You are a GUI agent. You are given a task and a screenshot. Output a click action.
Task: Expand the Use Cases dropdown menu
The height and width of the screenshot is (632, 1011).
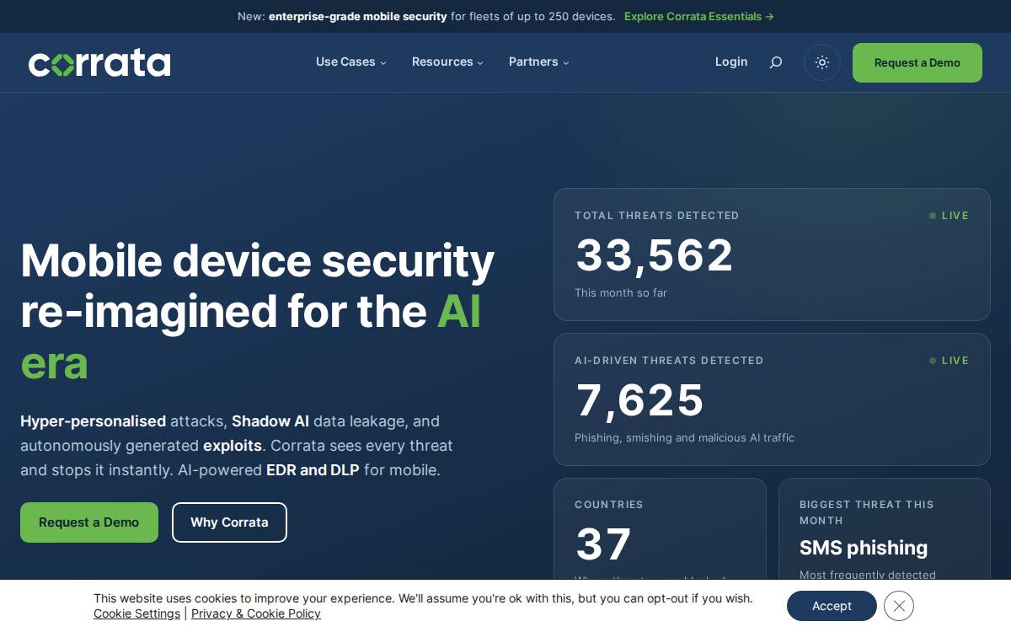[350, 62]
